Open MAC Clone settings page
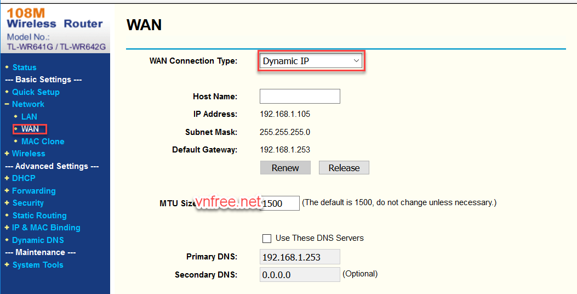577x294 pixels. 43,142
